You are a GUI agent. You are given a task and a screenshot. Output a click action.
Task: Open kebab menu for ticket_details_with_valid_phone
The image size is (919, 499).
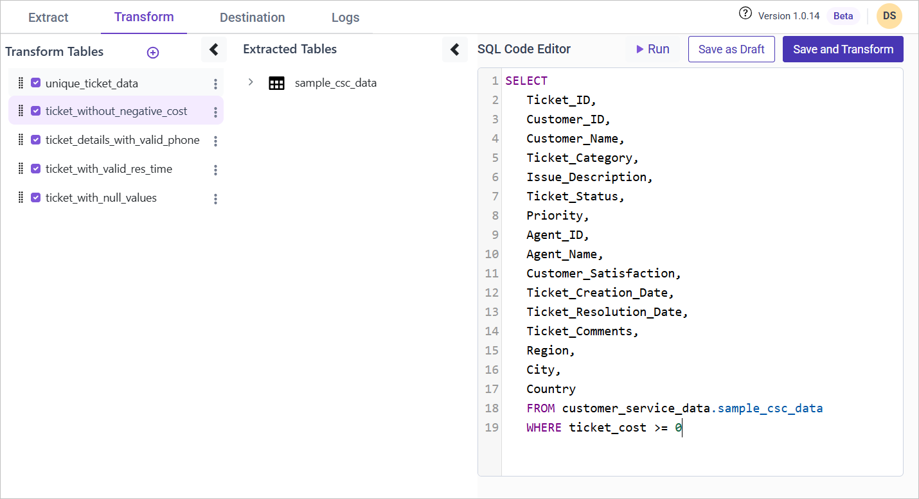pos(215,141)
